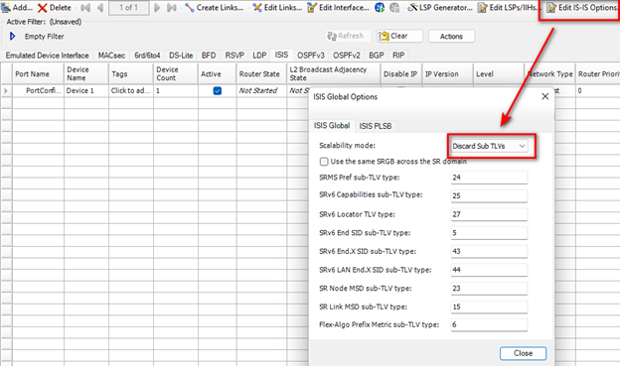Open Create Links tool
This screenshot has width=620, height=366.
pos(214,8)
